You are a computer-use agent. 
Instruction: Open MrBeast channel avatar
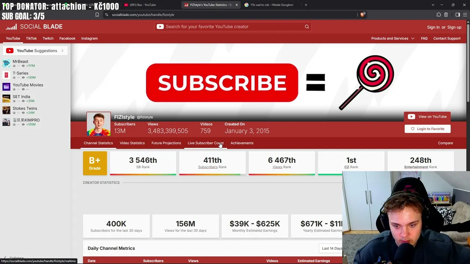[x=6, y=63]
